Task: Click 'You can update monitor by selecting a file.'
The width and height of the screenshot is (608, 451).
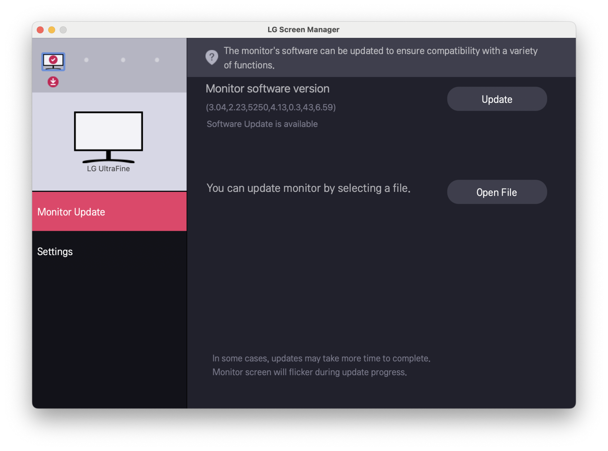Action: (x=309, y=188)
